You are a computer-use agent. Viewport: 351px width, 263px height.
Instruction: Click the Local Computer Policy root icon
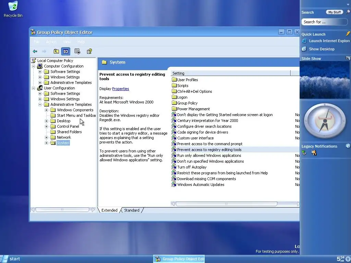click(x=34, y=61)
